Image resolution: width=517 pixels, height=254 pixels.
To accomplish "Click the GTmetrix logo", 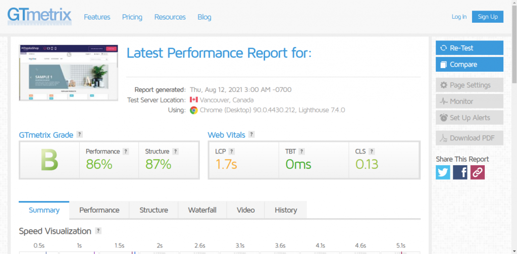I will [39, 16].
